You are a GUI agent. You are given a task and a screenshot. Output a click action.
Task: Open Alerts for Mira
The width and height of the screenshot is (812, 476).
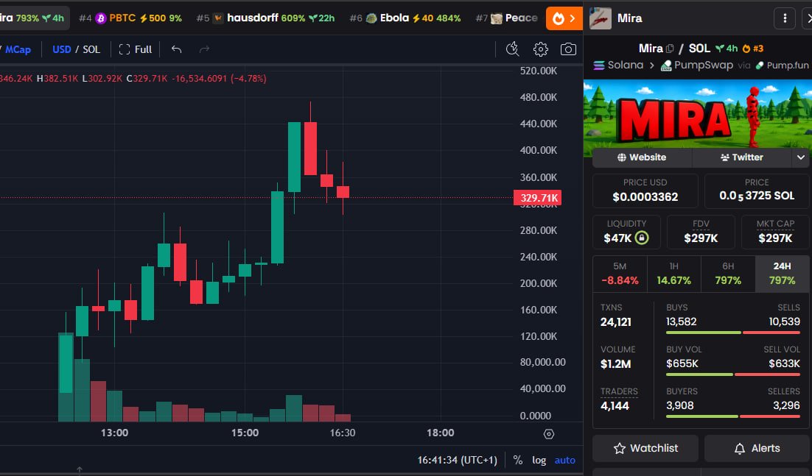point(757,448)
